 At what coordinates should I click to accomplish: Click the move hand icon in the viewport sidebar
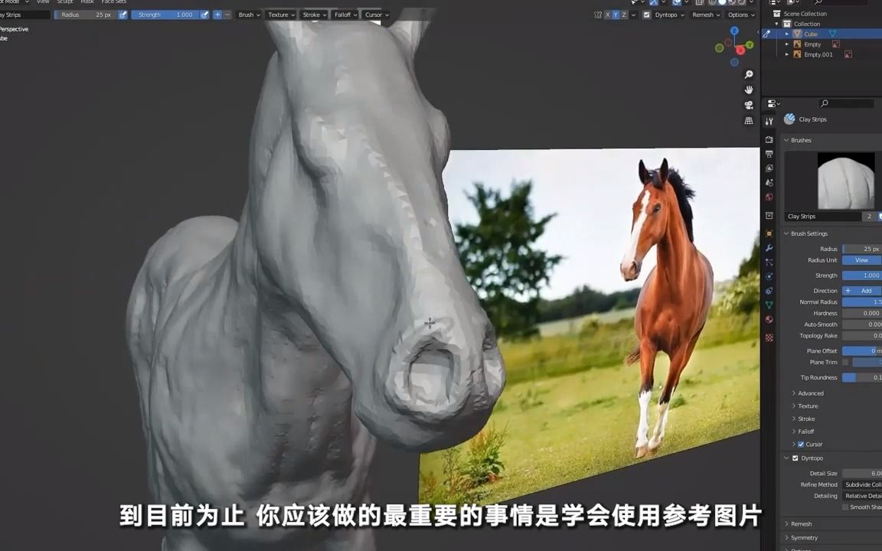(x=749, y=90)
